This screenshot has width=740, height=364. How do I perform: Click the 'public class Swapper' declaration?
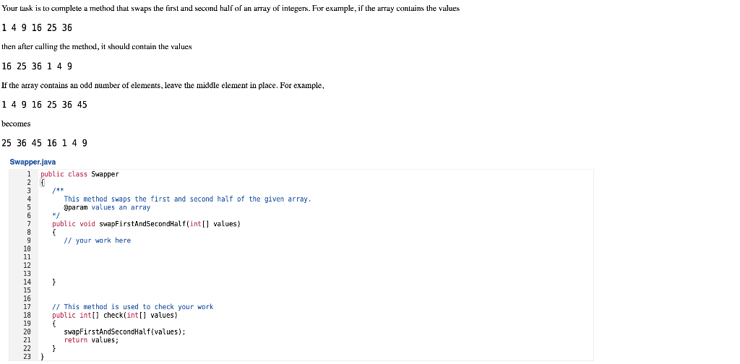pos(79,174)
